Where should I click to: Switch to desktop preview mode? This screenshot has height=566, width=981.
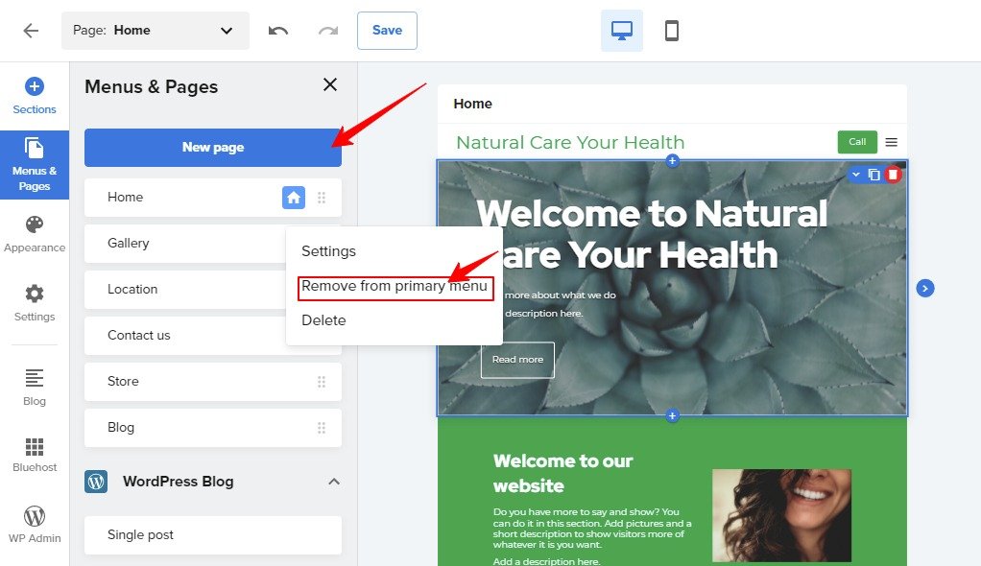click(622, 31)
